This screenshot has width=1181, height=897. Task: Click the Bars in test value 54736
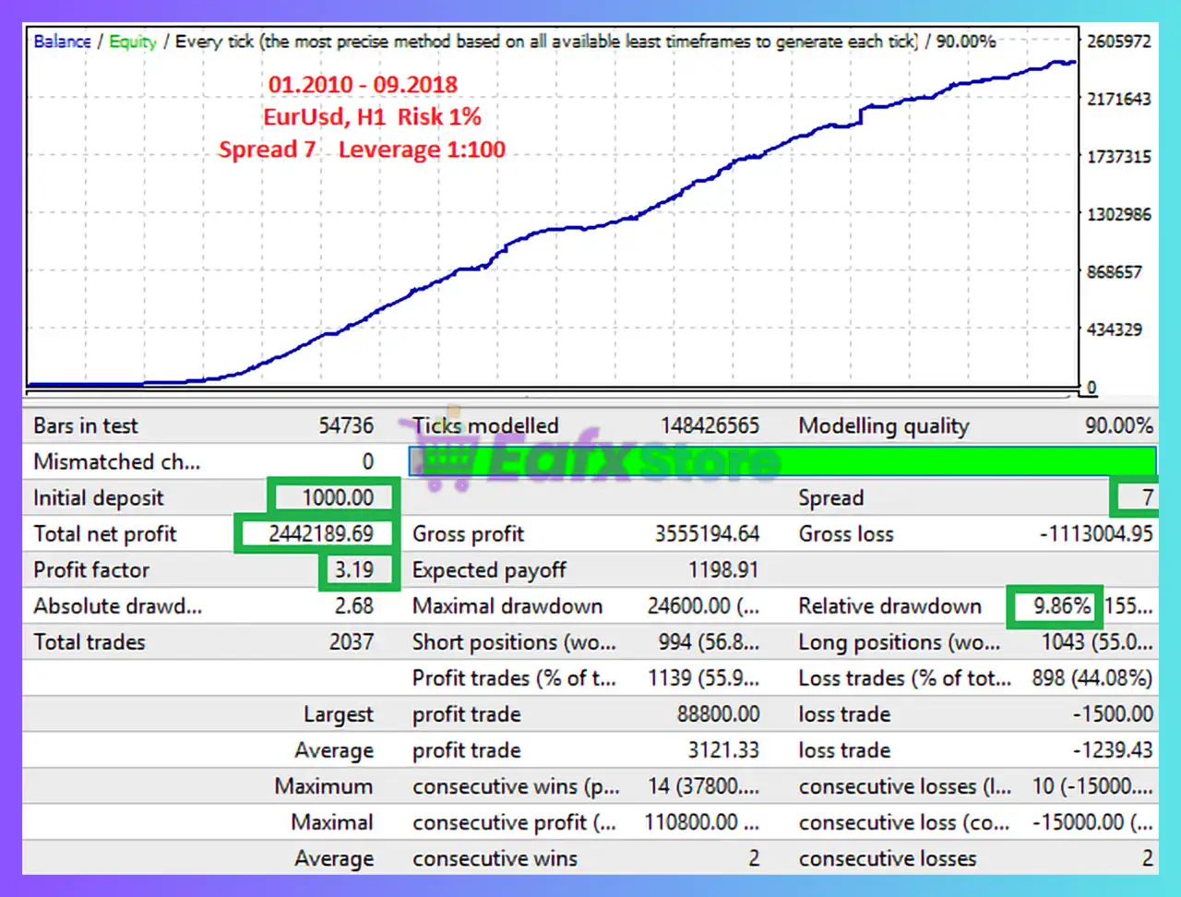(x=346, y=425)
